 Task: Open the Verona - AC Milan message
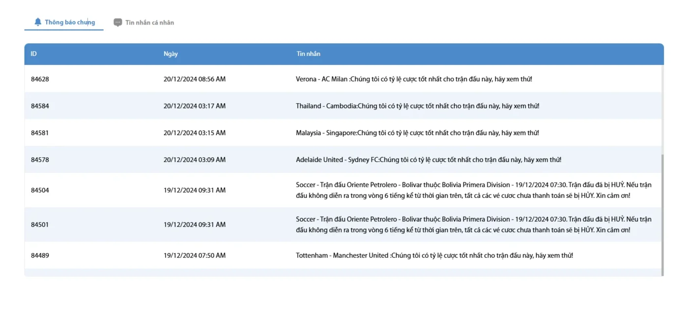414,79
